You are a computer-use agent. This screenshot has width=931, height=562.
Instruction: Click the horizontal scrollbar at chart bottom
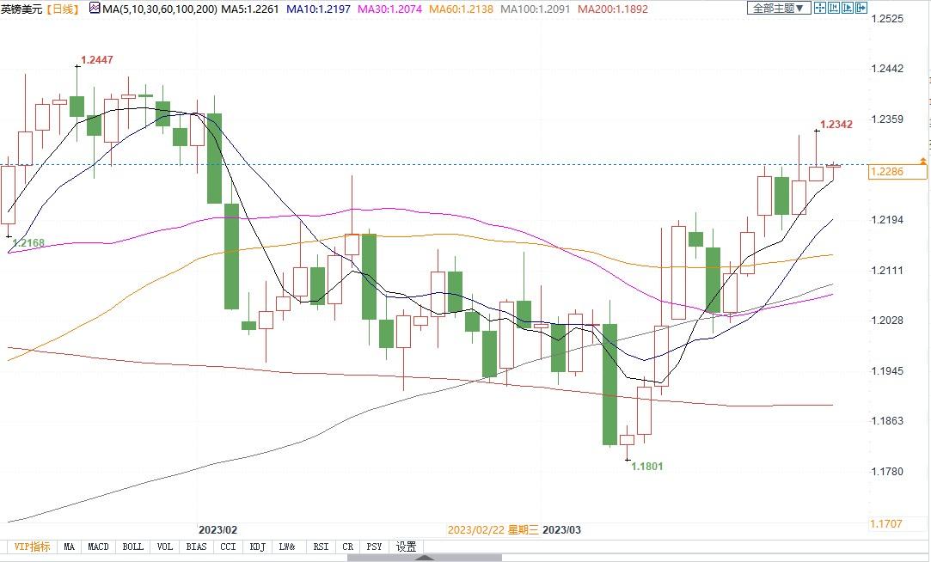click(424, 558)
